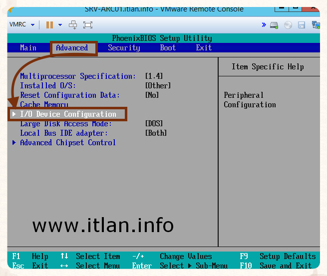Select the Installed O/S [Other] value

coord(158,86)
